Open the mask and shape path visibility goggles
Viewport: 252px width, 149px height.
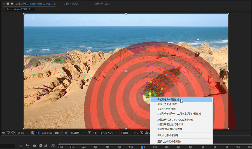[13, 133]
